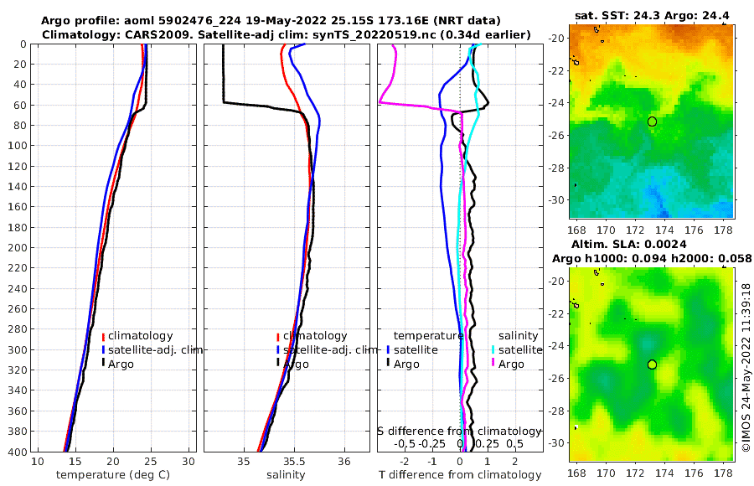Viewport: 754px width, 486px height.
Task: Click the salinity axis tick 35.5
Action: click(294, 462)
